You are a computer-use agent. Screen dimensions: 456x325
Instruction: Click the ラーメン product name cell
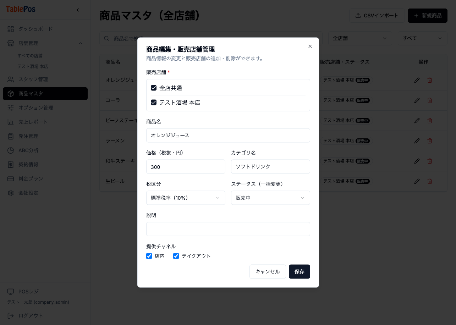(x=115, y=141)
